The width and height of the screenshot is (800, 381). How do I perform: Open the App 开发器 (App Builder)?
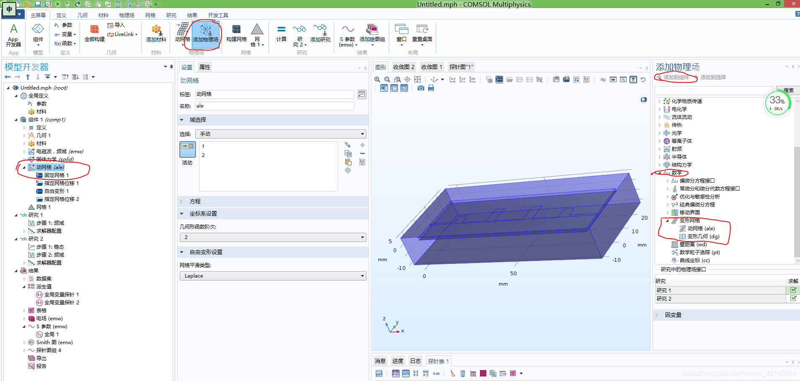pyautogui.click(x=13, y=35)
